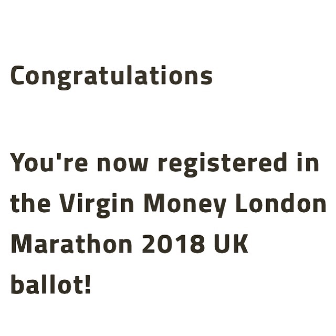Click the exclamation mark after "ballot"
The height and width of the screenshot is (336, 336).
tap(86, 285)
